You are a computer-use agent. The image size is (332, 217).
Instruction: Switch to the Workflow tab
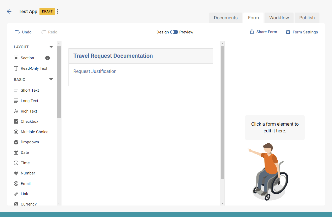tap(279, 18)
